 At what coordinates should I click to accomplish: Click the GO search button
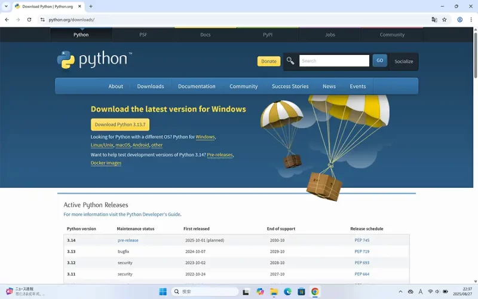coord(380,60)
